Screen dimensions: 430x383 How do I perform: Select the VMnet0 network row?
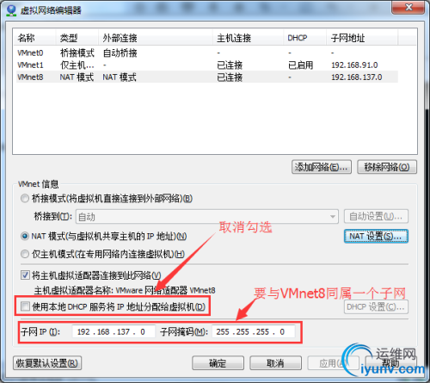coord(207,53)
